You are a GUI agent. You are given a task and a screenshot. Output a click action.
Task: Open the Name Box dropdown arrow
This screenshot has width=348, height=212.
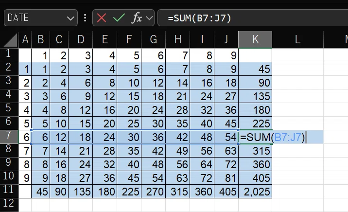coord(70,18)
